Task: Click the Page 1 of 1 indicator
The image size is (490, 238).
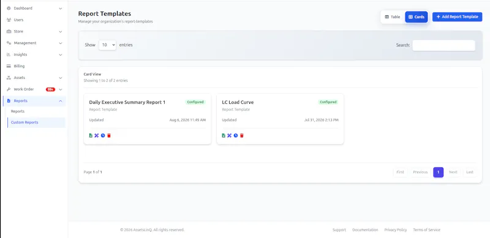Action: [x=93, y=172]
